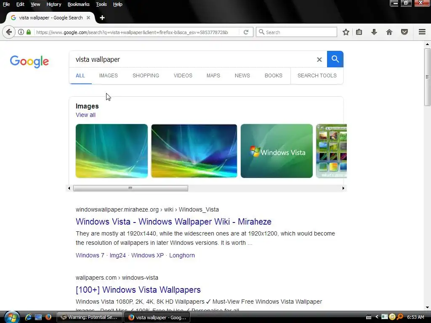Open the Windows Vista logo thumbnail
Viewport: 431px width, 323px height.
coord(277,151)
